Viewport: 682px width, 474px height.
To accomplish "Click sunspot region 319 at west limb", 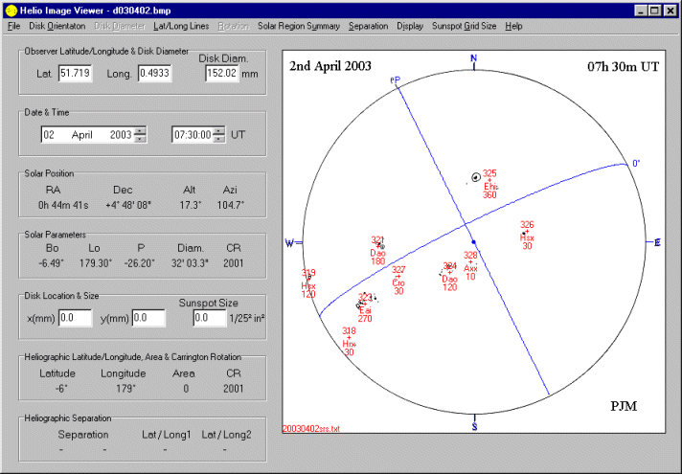I will pos(308,279).
